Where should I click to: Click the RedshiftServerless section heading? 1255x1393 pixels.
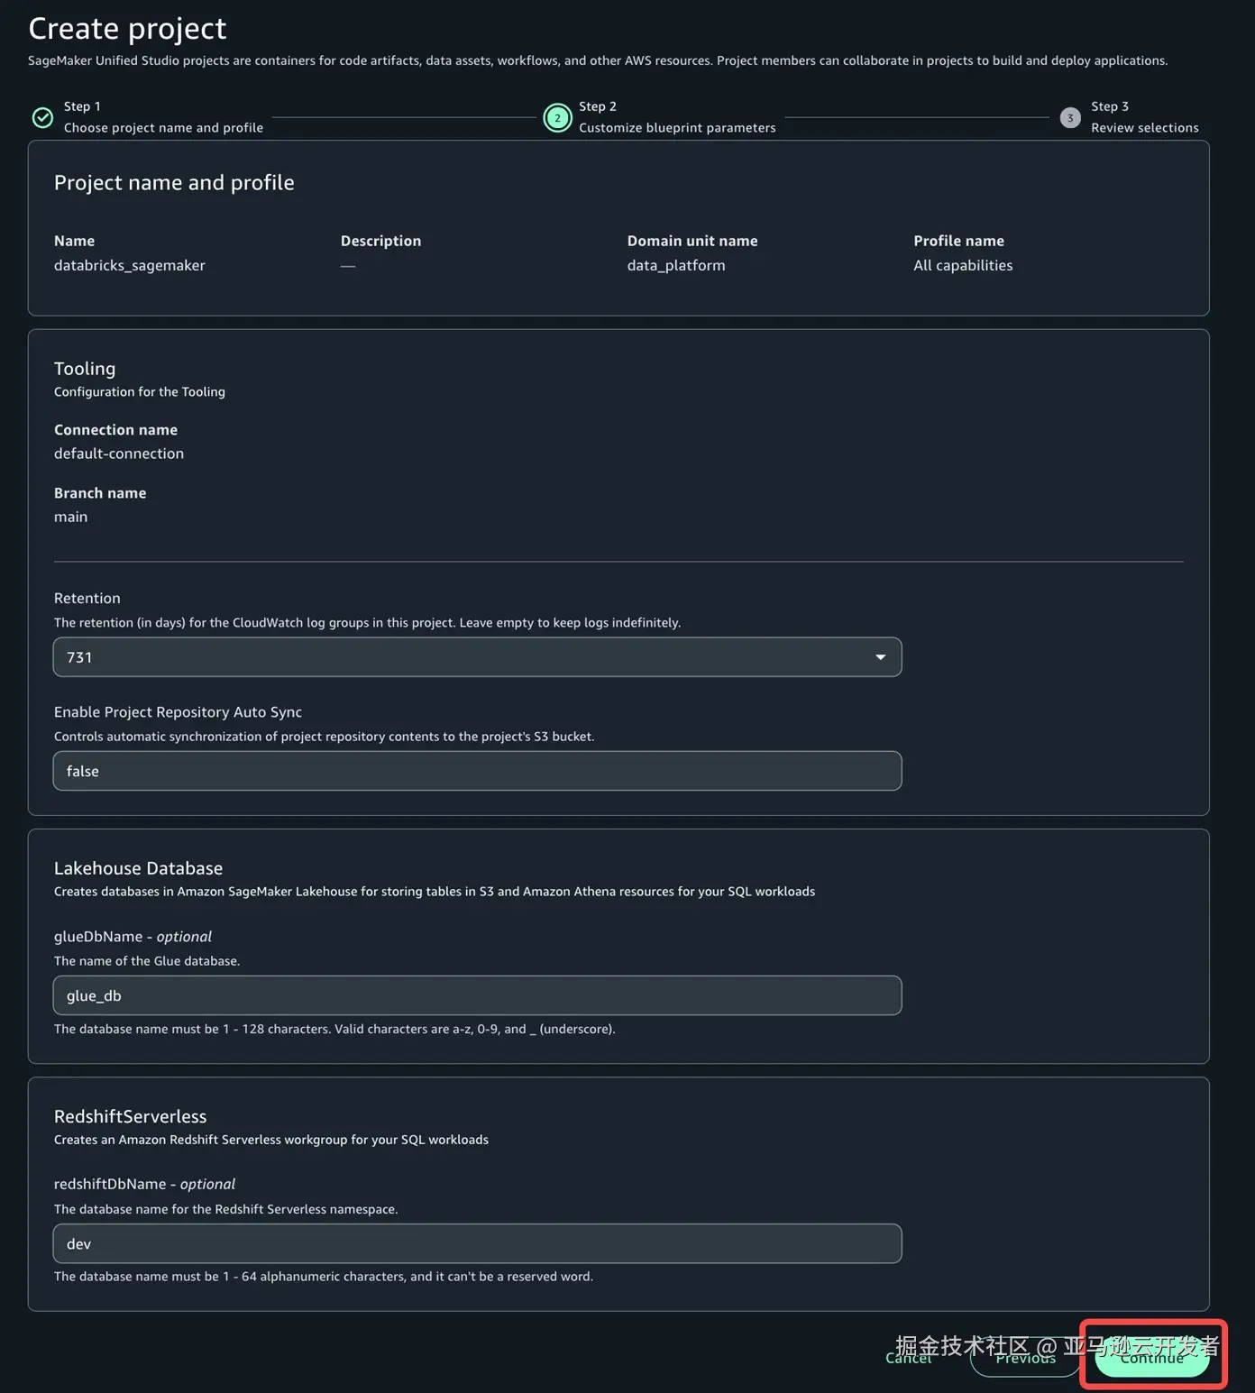(x=130, y=1116)
